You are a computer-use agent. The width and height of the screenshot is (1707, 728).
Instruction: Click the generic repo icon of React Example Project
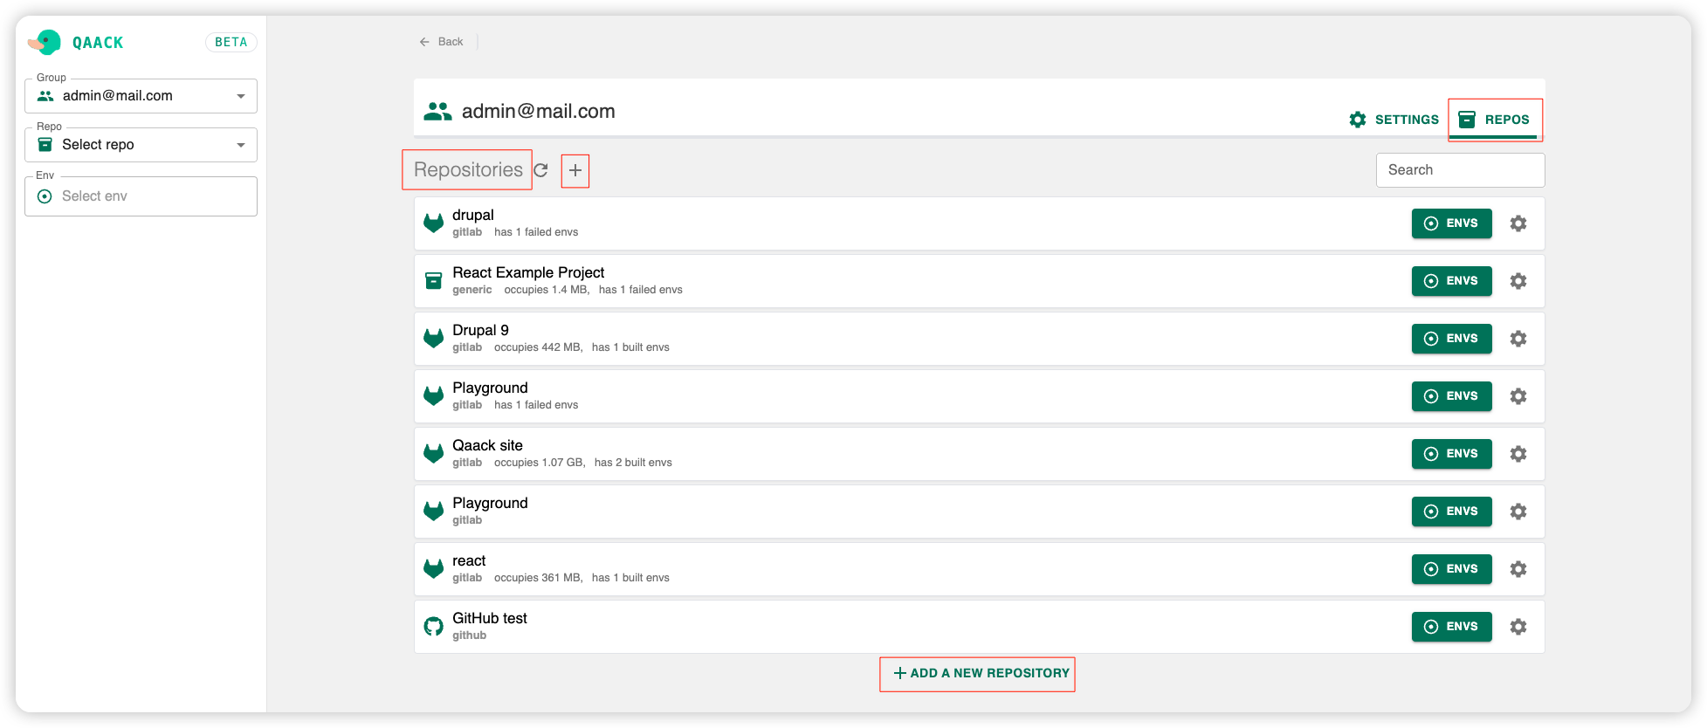433,281
